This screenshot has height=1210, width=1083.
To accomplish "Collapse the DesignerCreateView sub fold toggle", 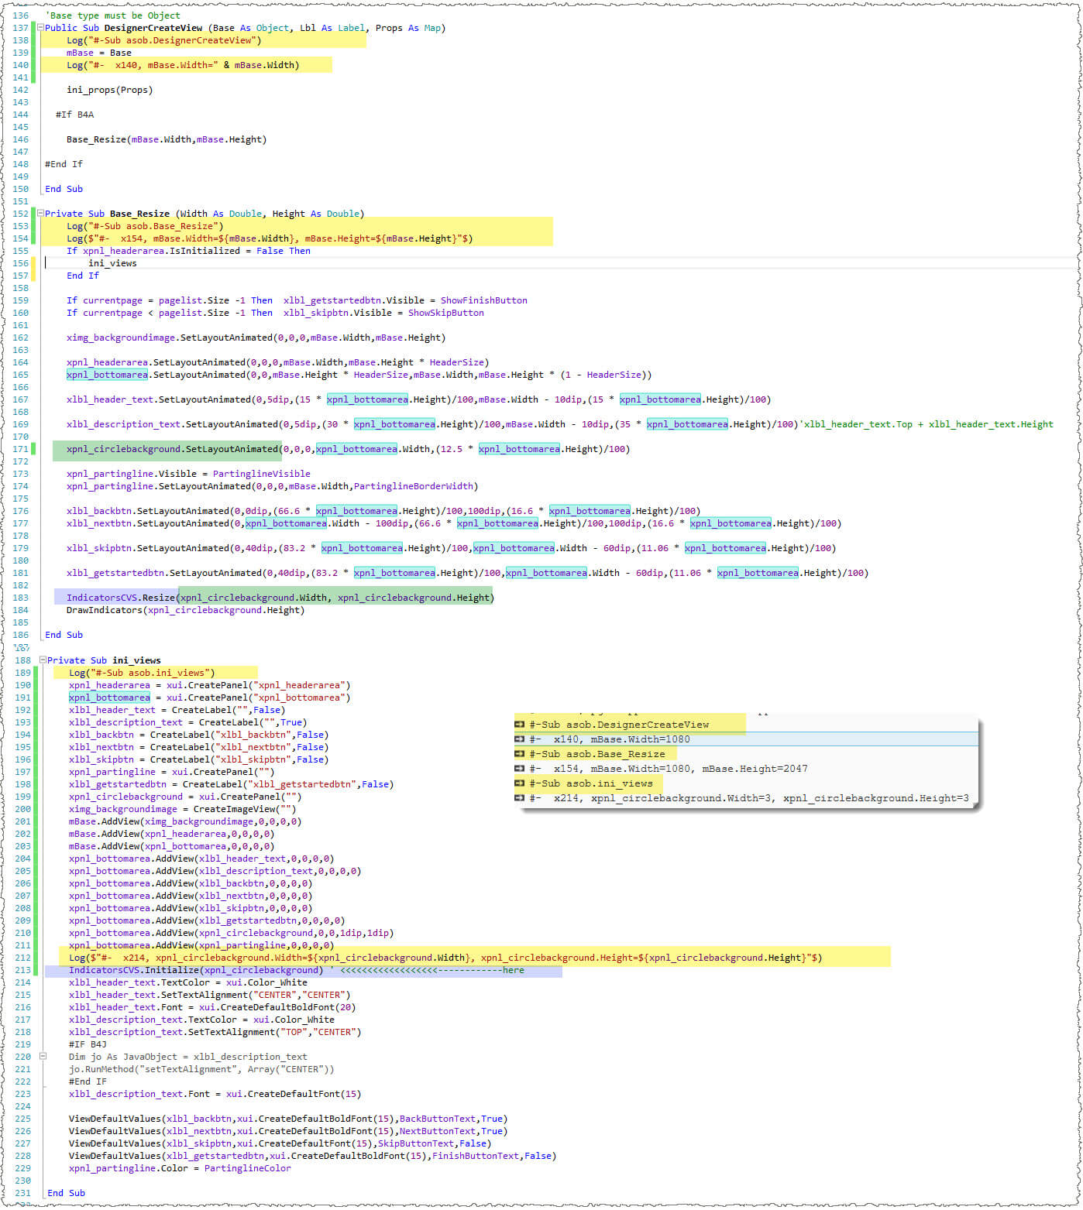I will tap(40, 28).
